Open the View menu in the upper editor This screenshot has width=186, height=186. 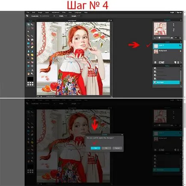tap(70, 12)
